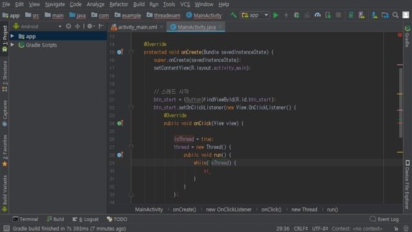Open the Android project view dropdown
Image resolution: width=412 pixels, height=232 pixels.
click(x=37, y=26)
